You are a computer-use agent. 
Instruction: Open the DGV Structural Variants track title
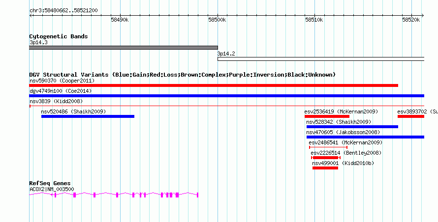(183, 75)
